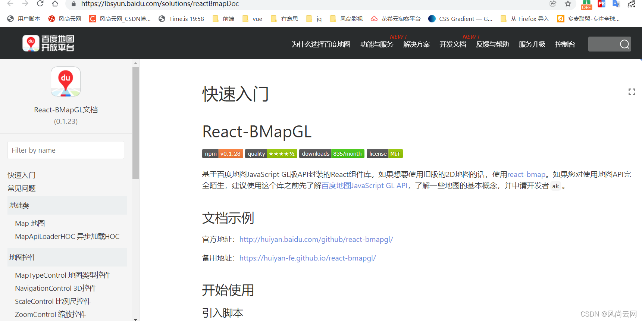Click the downloads 835/month badge

tap(332, 154)
